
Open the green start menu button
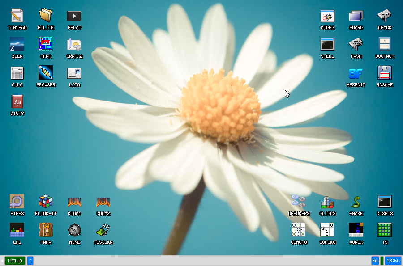coord(15,261)
